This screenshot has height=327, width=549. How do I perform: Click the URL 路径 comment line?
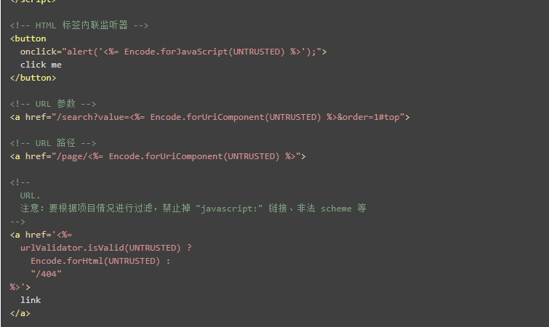click(x=53, y=143)
